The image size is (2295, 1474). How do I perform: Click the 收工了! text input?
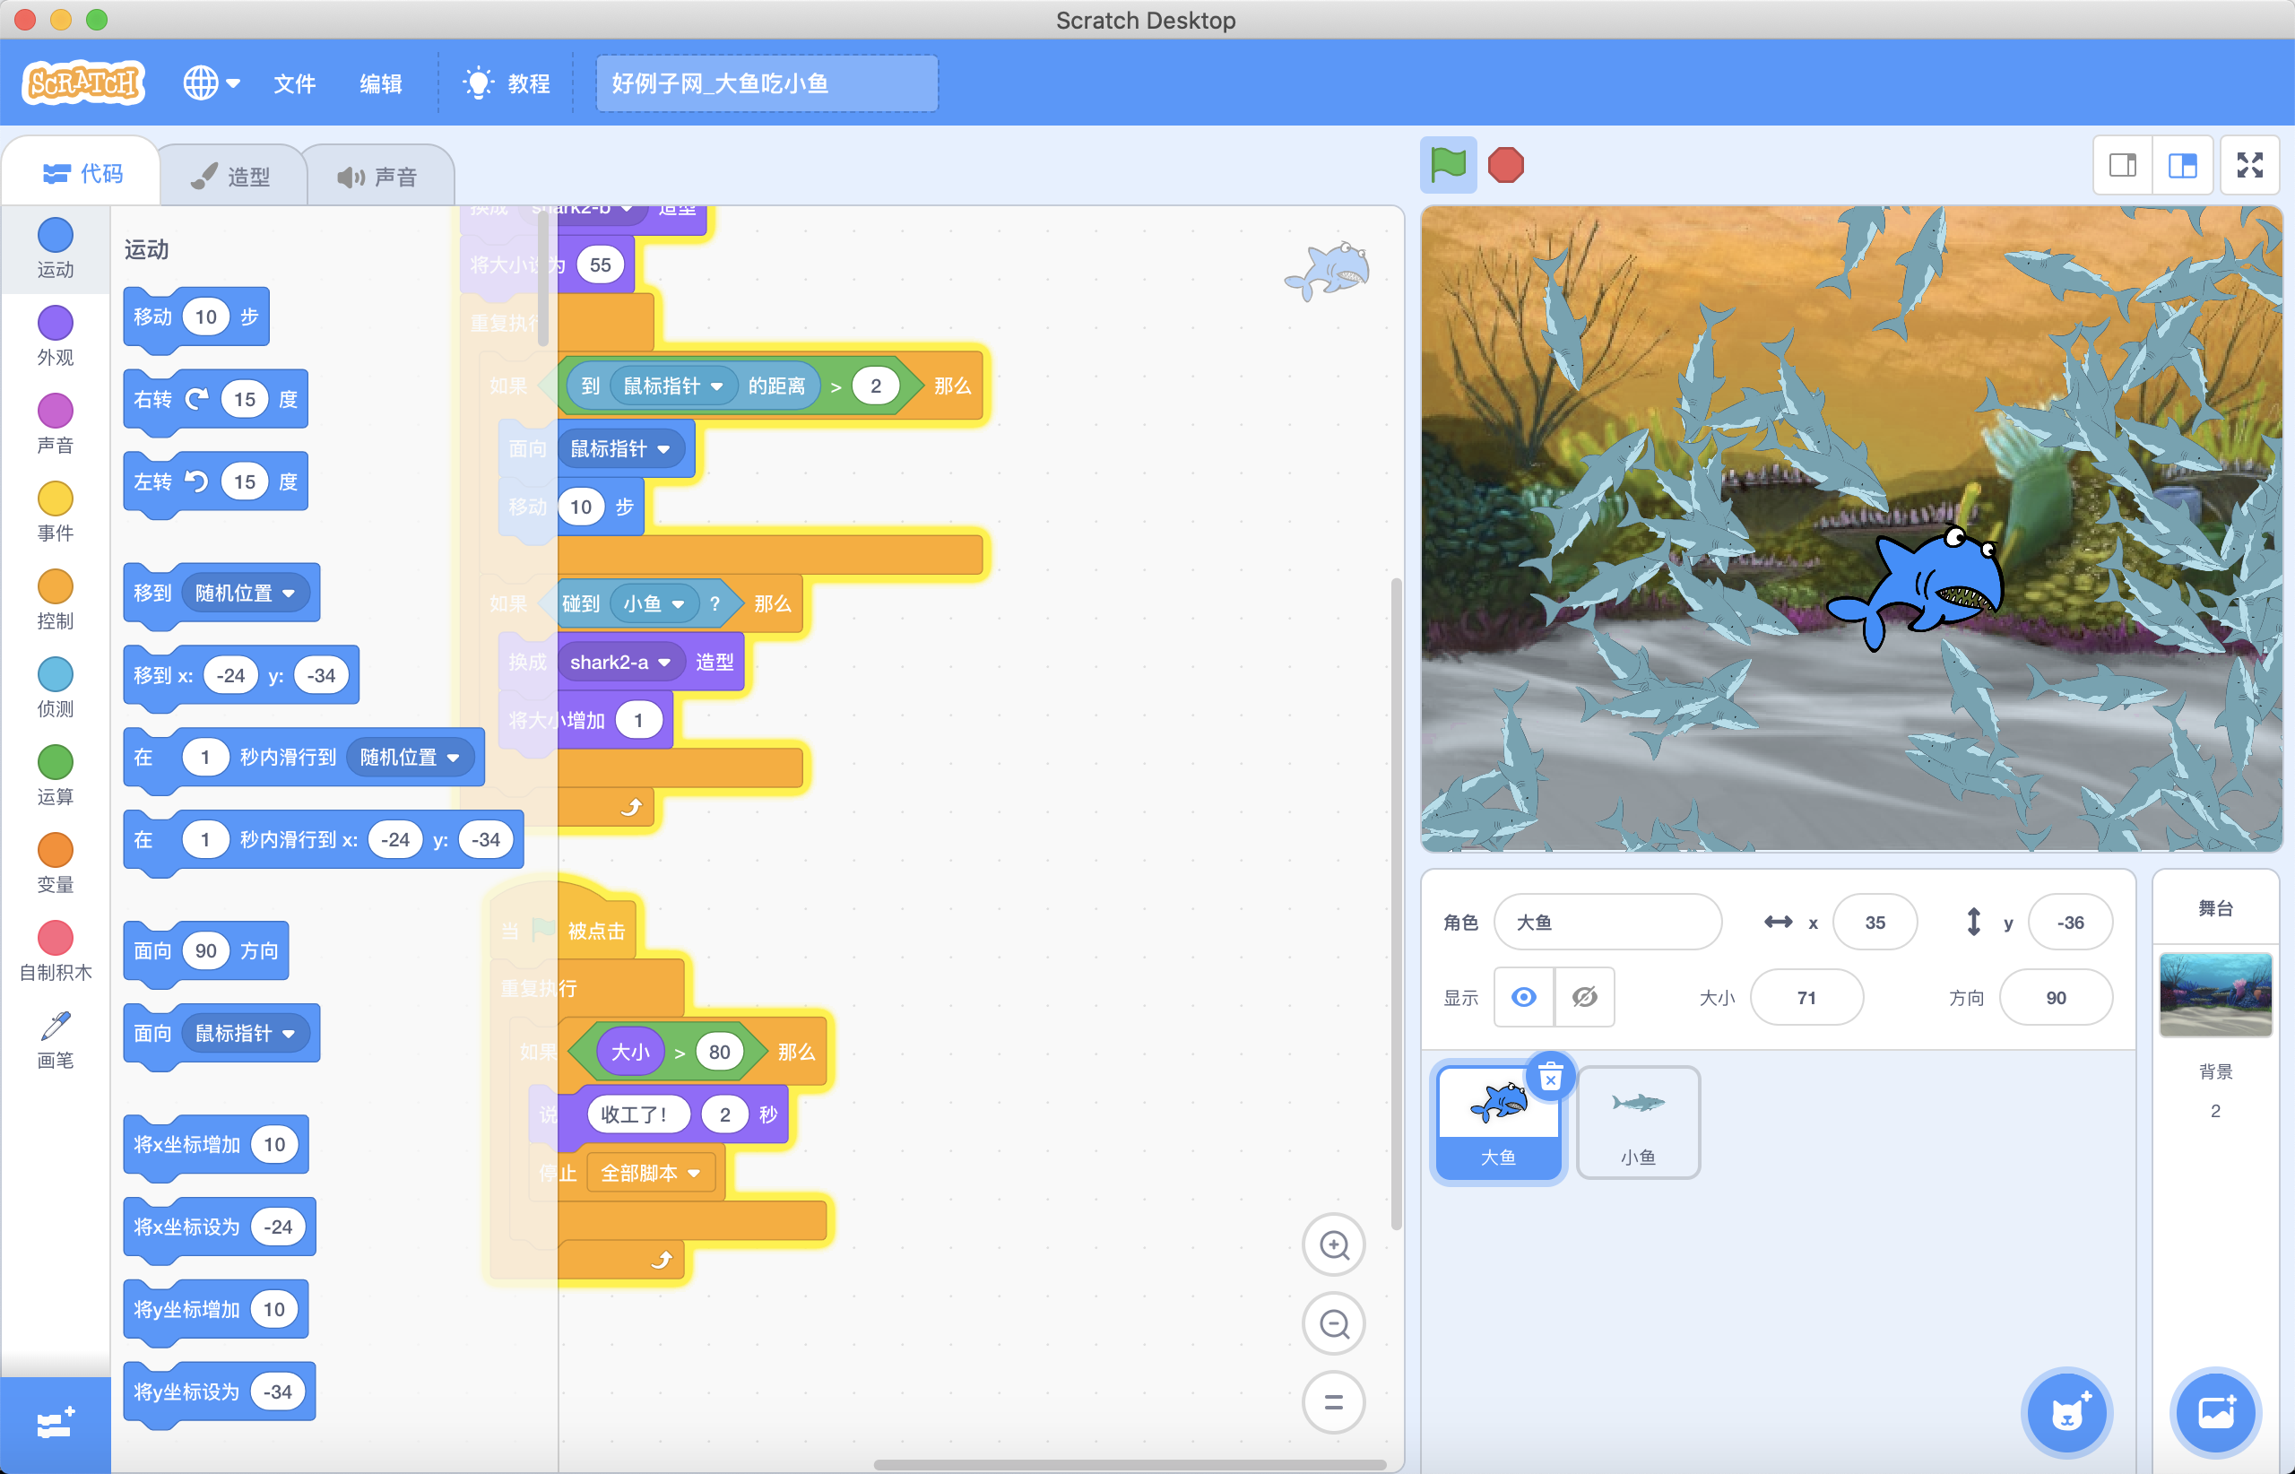click(x=637, y=1114)
